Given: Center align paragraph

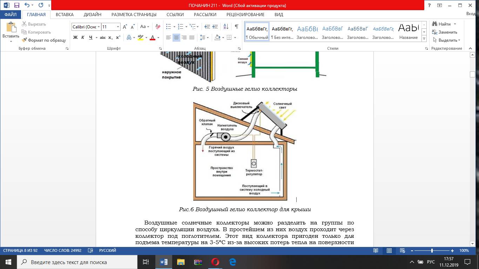Looking at the screenshot, I should tap(176, 37).
